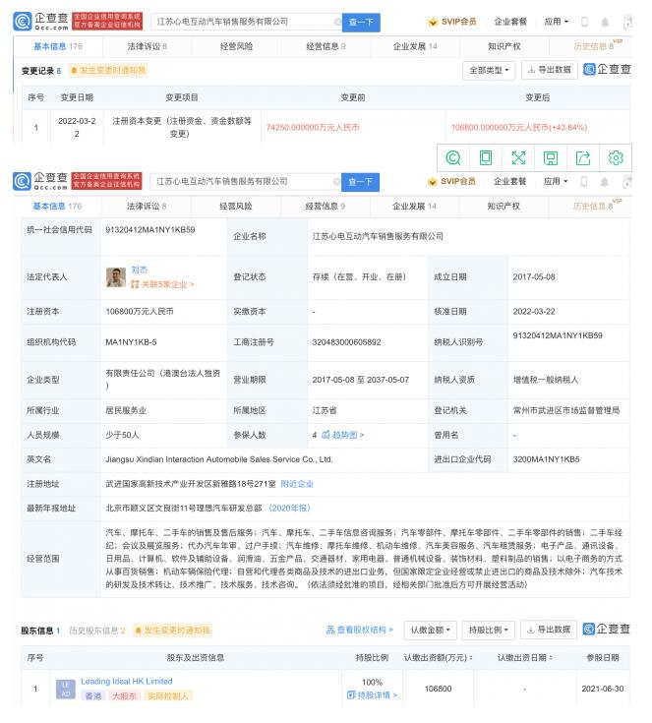The height and width of the screenshot is (723, 652).
Task: Click the share arrow icon in floating toolbar
Action: tap(583, 157)
